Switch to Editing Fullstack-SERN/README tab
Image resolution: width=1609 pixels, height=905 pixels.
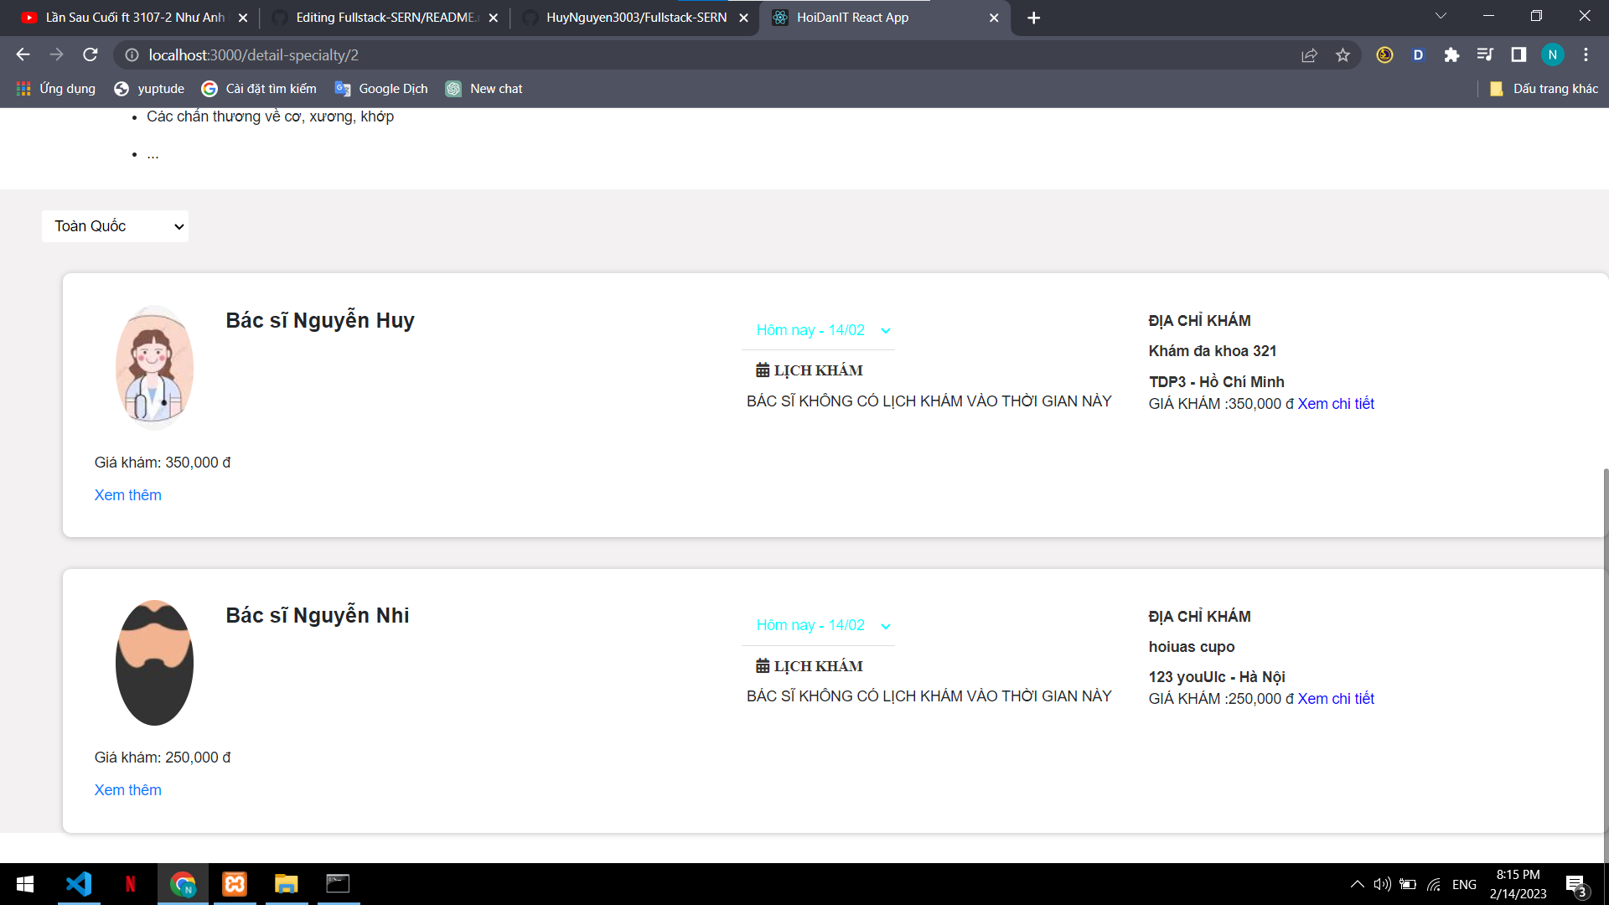pos(385,18)
